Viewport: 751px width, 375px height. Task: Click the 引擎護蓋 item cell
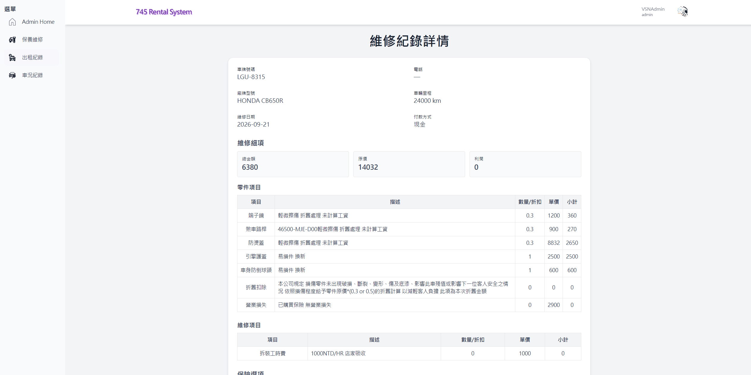tap(256, 257)
